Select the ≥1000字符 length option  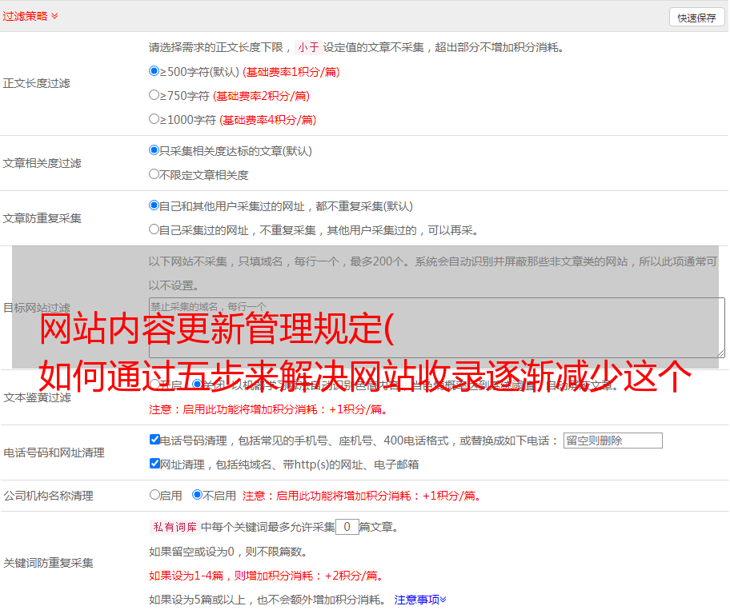pyautogui.click(x=154, y=118)
